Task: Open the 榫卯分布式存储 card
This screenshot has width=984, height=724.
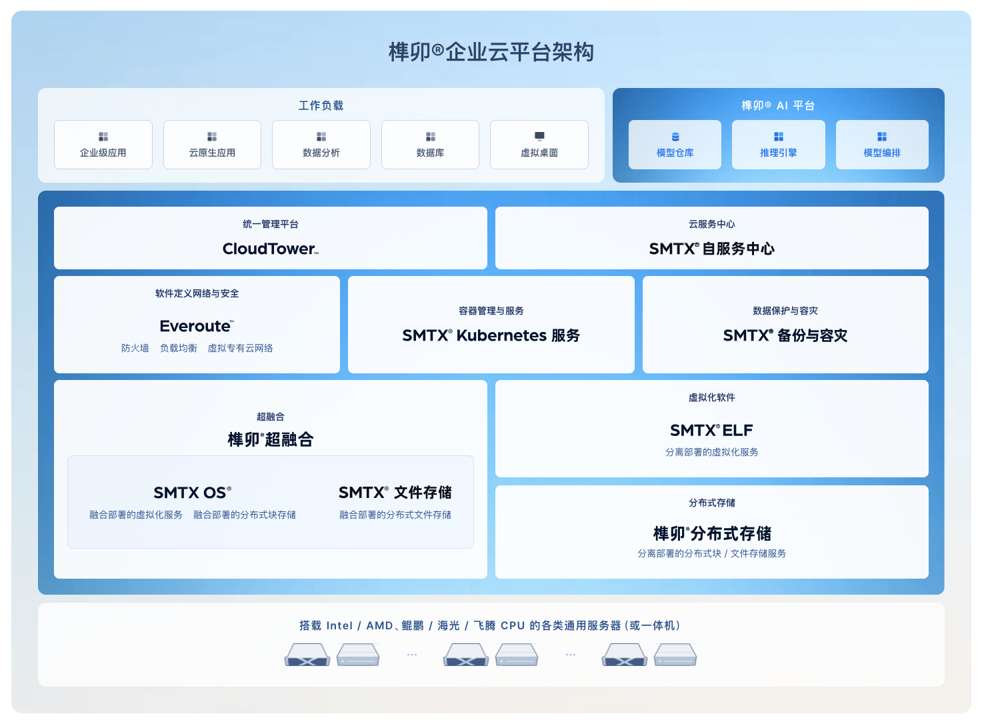Action: (x=711, y=532)
